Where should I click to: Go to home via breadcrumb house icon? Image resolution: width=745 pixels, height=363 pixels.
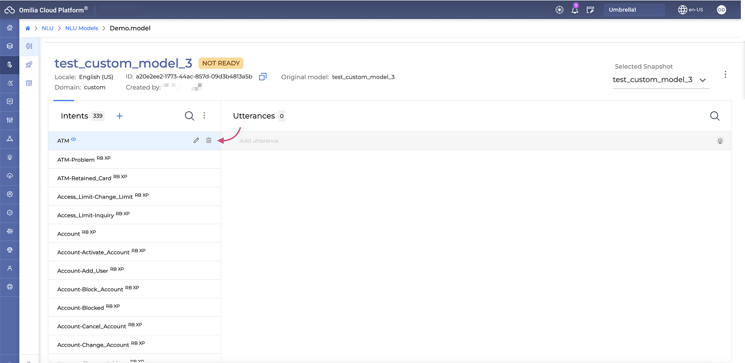click(28, 28)
